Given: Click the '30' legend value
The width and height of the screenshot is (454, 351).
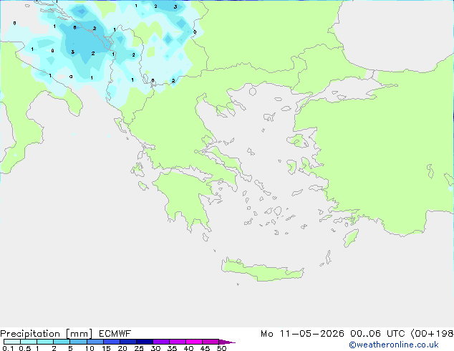Looking at the screenshot, I should (155, 348).
